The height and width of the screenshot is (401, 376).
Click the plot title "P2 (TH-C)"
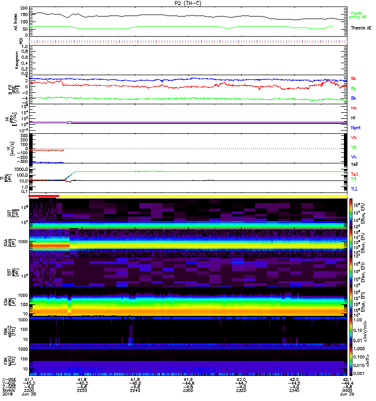pos(187,3)
